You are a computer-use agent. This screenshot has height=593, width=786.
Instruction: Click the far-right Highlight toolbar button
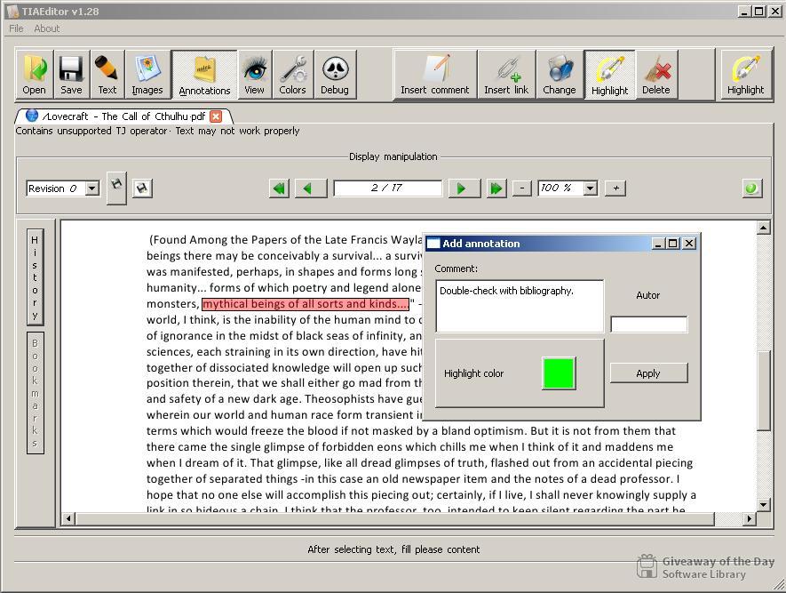click(x=746, y=75)
